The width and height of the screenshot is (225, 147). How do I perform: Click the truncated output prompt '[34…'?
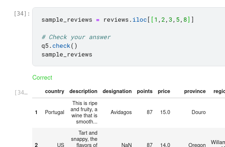point(21,93)
